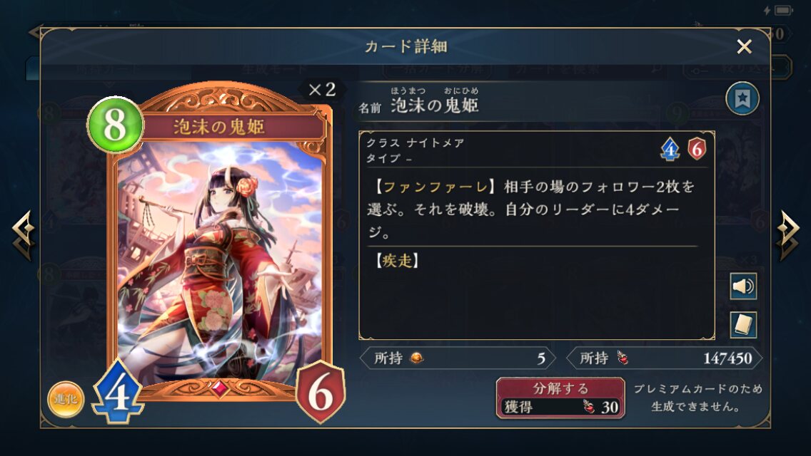Image resolution: width=811 pixels, height=456 pixels.
Task: Click the 疾走 keyword in description
Action: click(x=397, y=261)
